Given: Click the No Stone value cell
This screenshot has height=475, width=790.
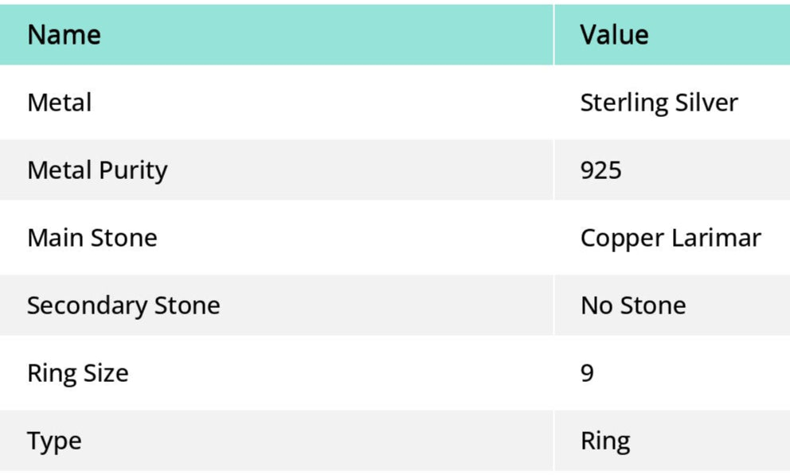Looking at the screenshot, I should (x=633, y=306).
